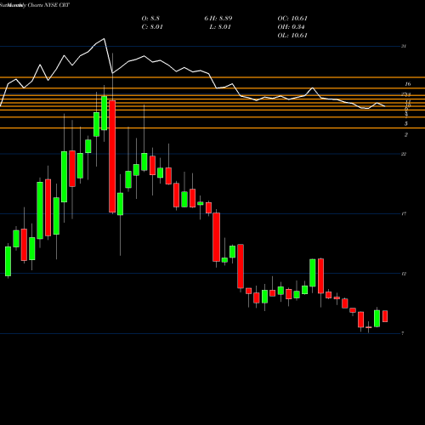
Task: Click the 16 indicator scale label
Action: coord(408,84)
